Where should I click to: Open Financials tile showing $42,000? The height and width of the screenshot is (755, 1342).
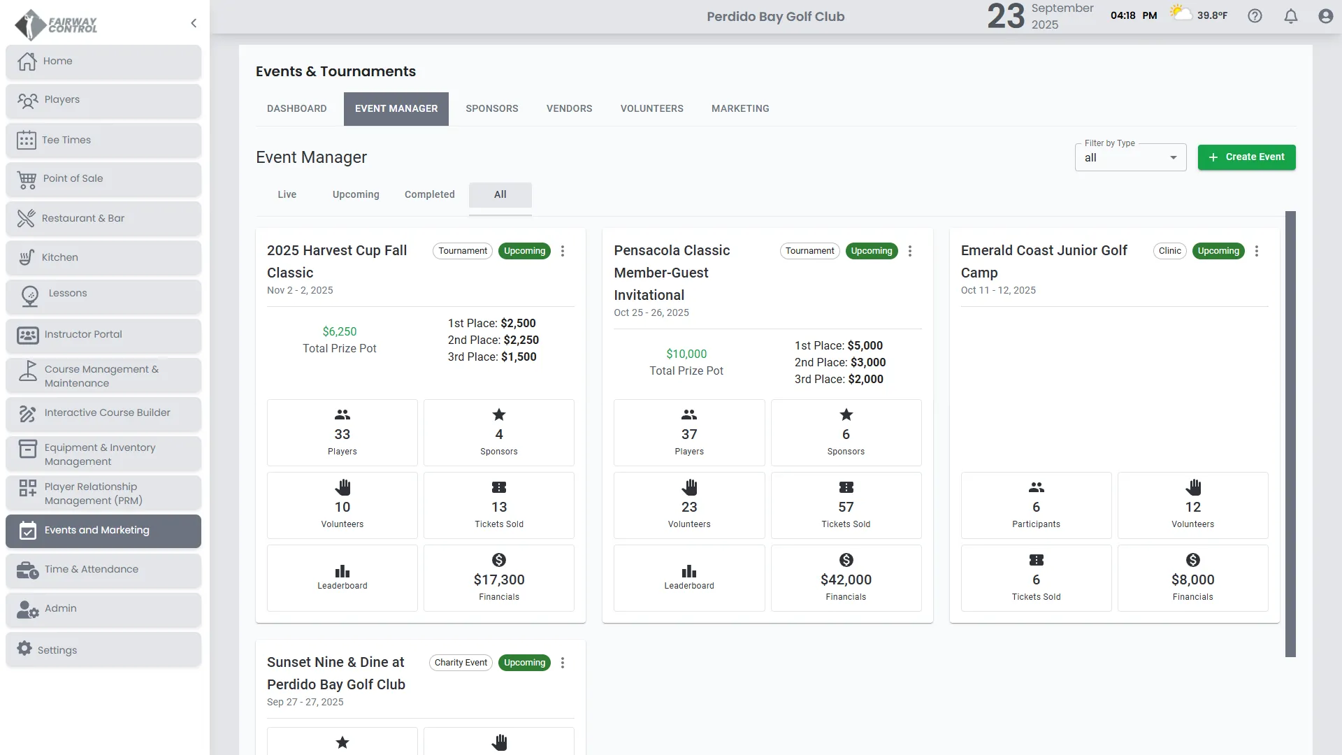click(846, 577)
